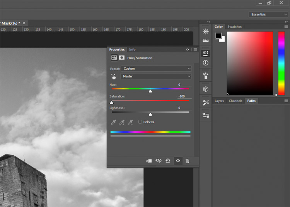Open the Essentials workspace dropdown
This screenshot has width=290, height=207.
point(268,14)
